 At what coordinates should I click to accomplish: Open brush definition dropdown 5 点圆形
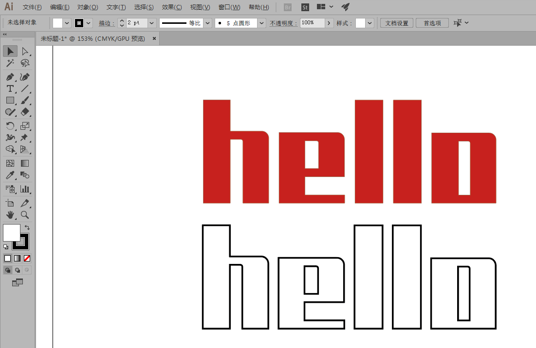tap(262, 23)
